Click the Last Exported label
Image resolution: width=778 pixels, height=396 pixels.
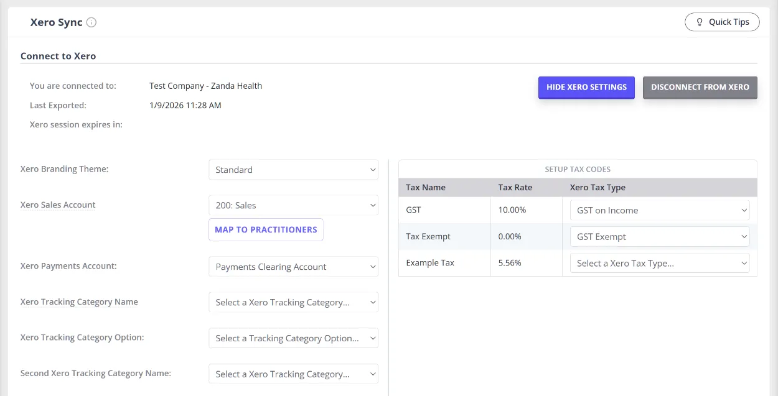pyautogui.click(x=58, y=105)
